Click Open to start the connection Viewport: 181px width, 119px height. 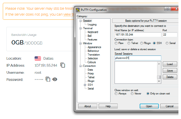point(149,106)
